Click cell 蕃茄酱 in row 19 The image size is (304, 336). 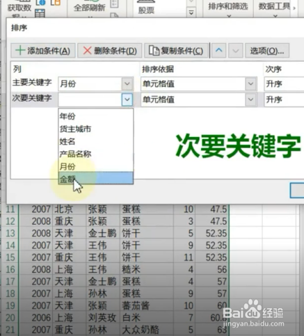click(x=147, y=305)
